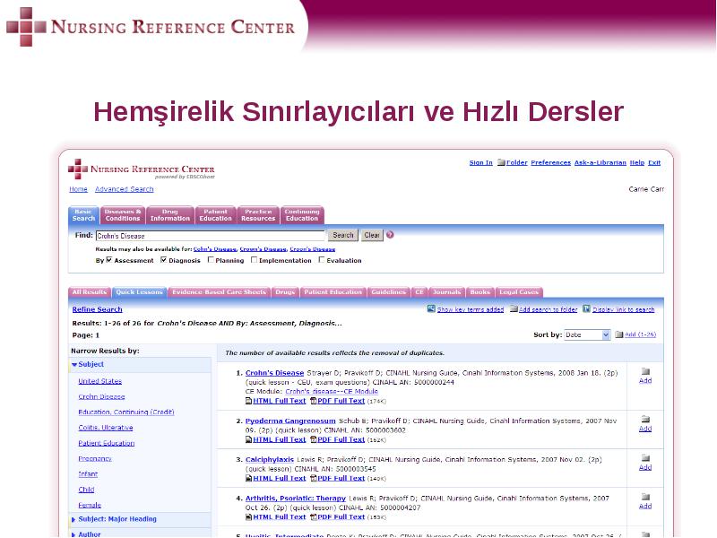Switch to the Drugs results tab
Viewport: 717px width, 538px height.
coord(285,292)
